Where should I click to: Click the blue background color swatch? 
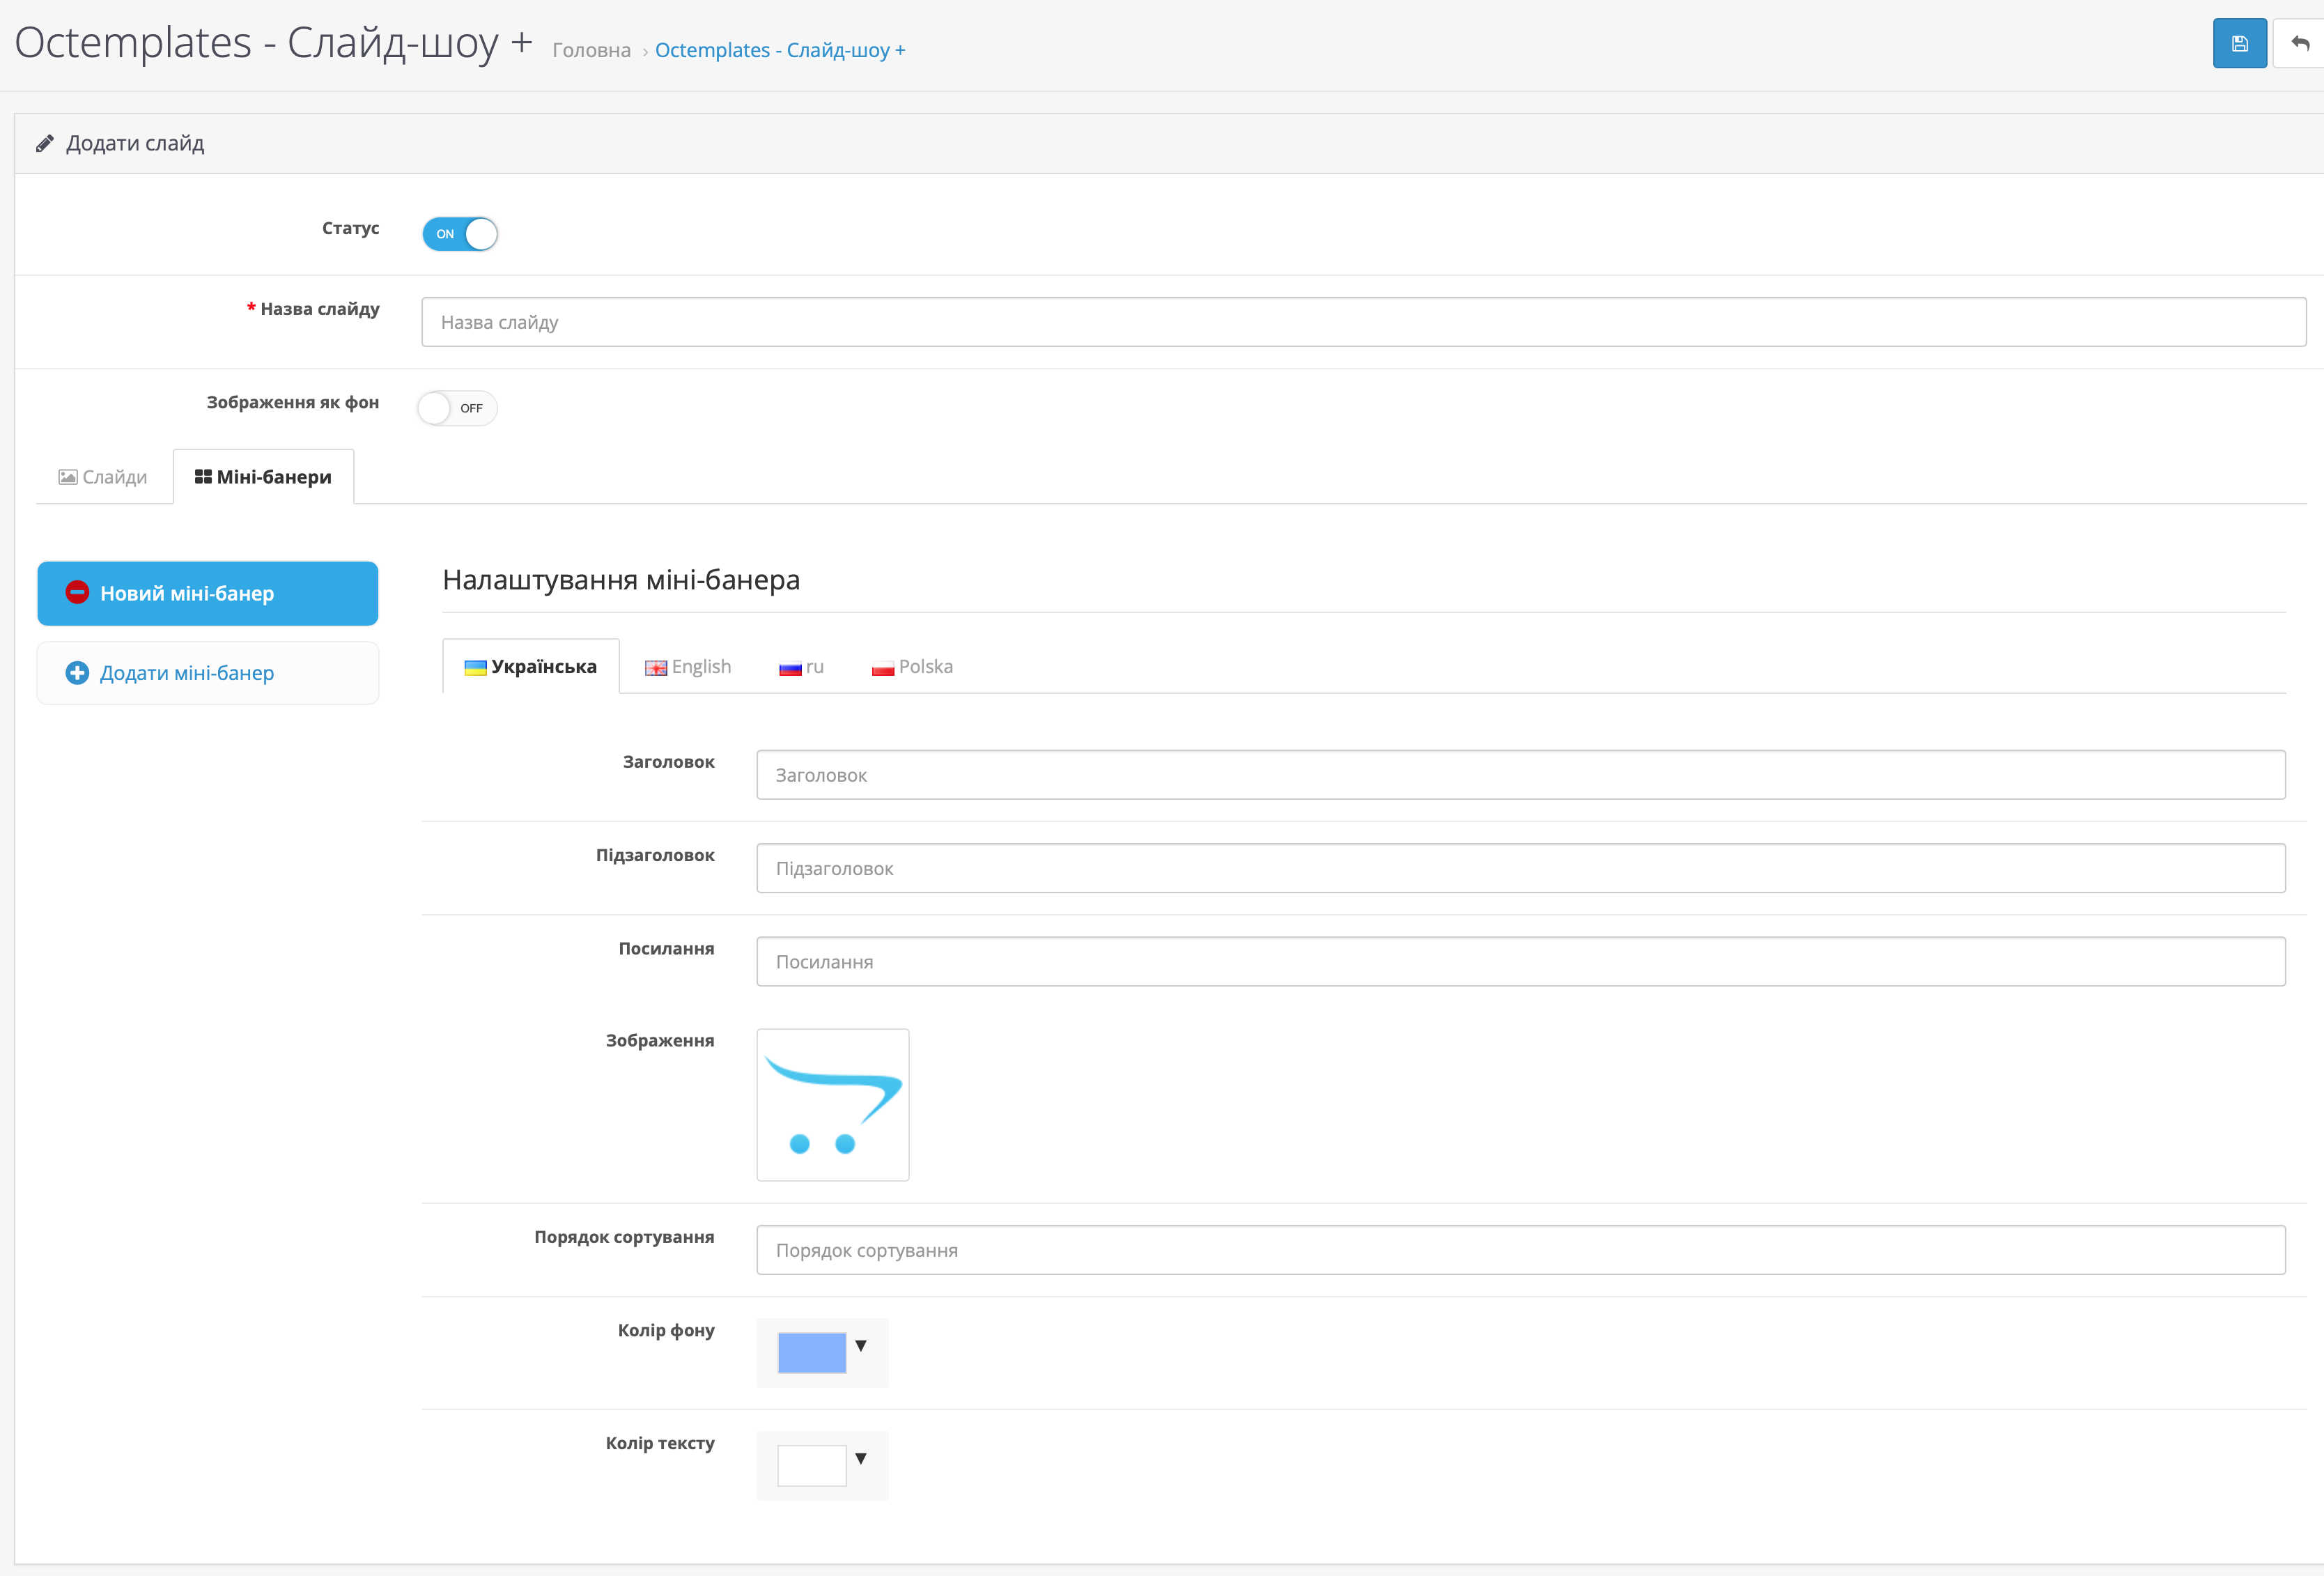811,1352
